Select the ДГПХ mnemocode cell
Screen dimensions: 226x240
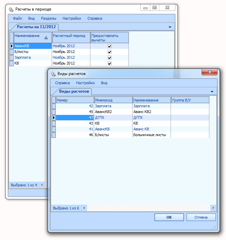click(113, 117)
